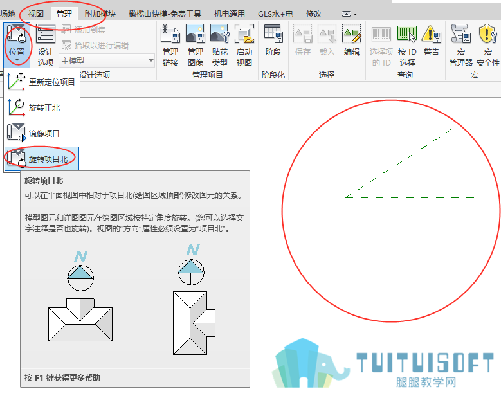Open the 位置 (Location) dropdown button

(17, 44)
